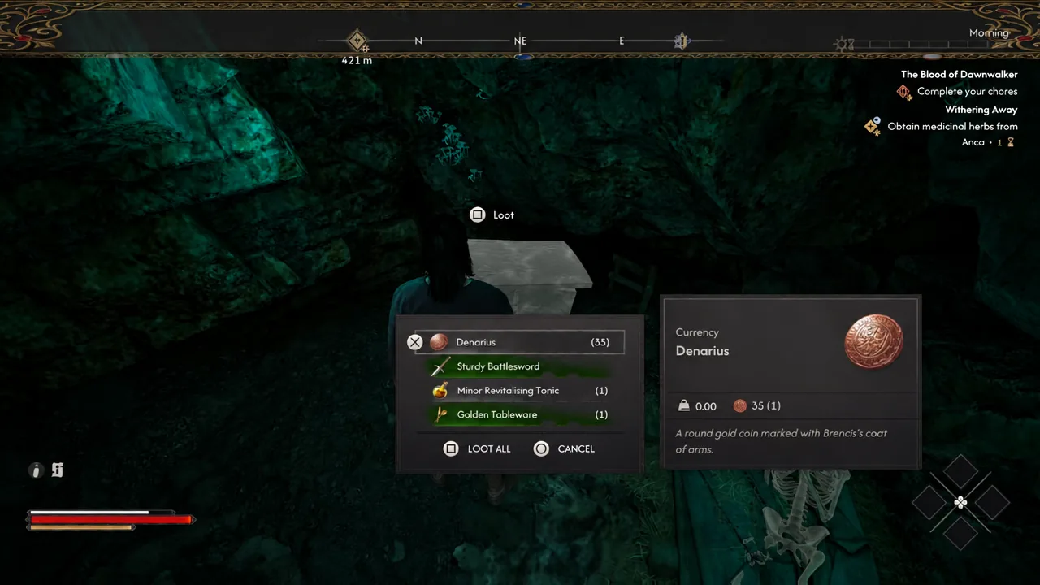1040x585 pixels.
Task: Click the N compass heading
Action: [x=418, y=41]
